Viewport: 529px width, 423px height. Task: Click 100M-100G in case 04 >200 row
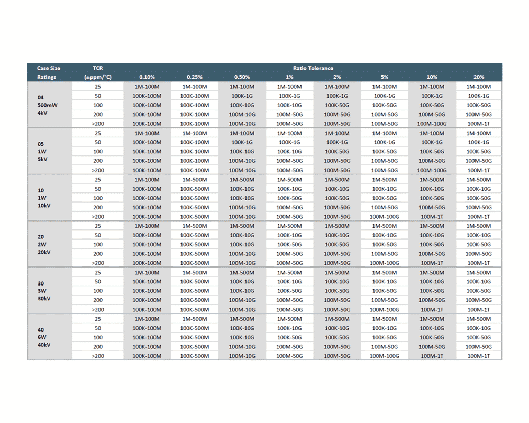point(432,124)
